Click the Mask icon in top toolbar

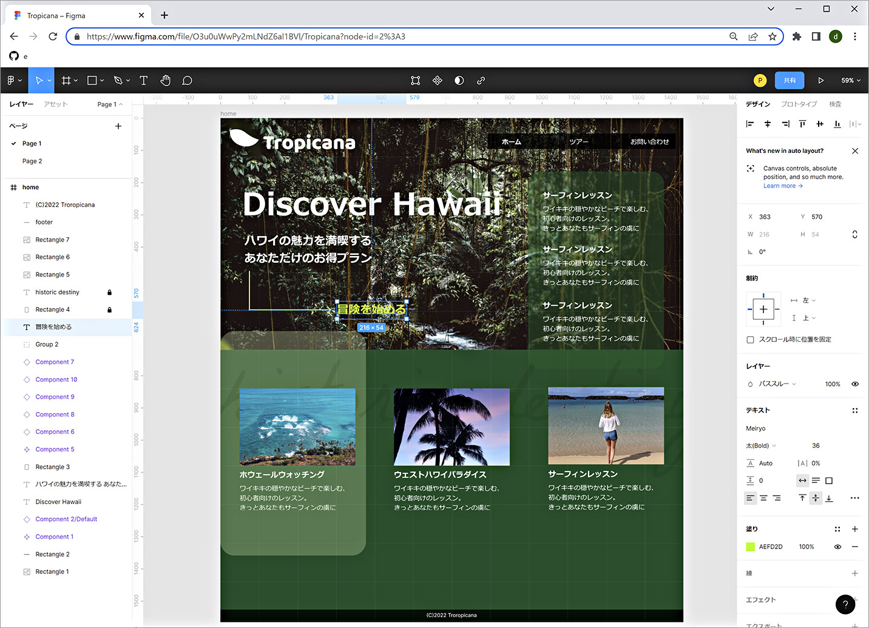459,80
